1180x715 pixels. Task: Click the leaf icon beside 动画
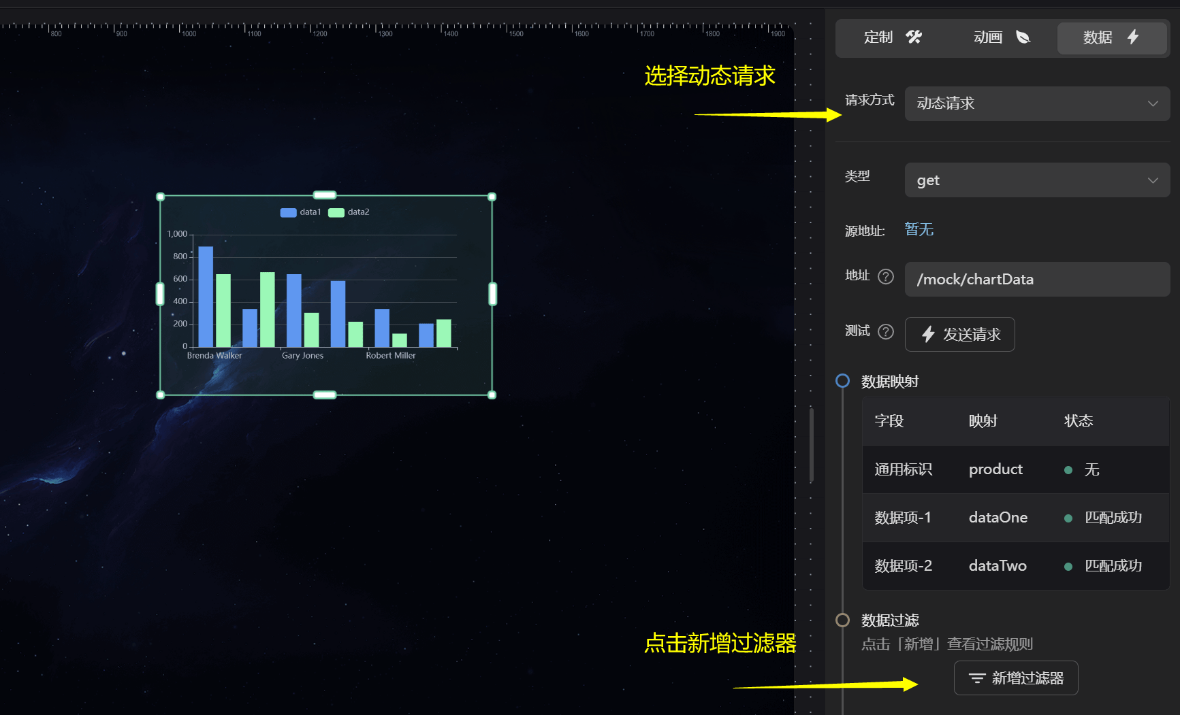coord(1023,37)
